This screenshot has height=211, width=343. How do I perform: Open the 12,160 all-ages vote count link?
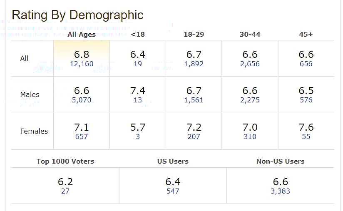82,64
